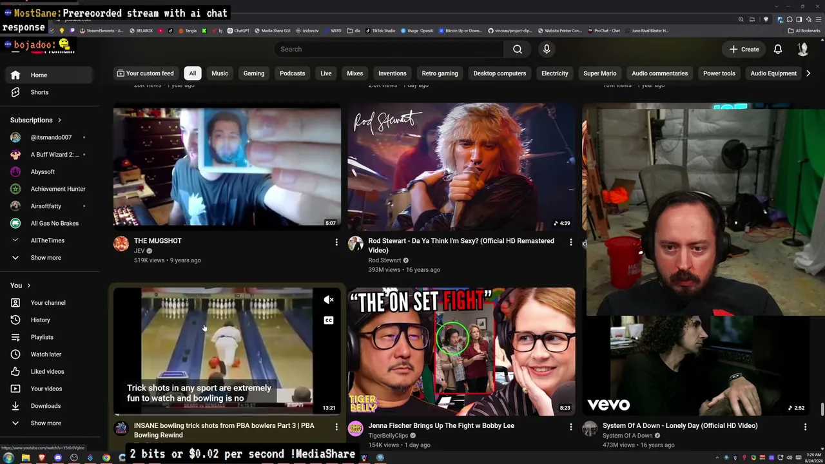
Task: Open the Your videos icon
Action: click(15, 389)
